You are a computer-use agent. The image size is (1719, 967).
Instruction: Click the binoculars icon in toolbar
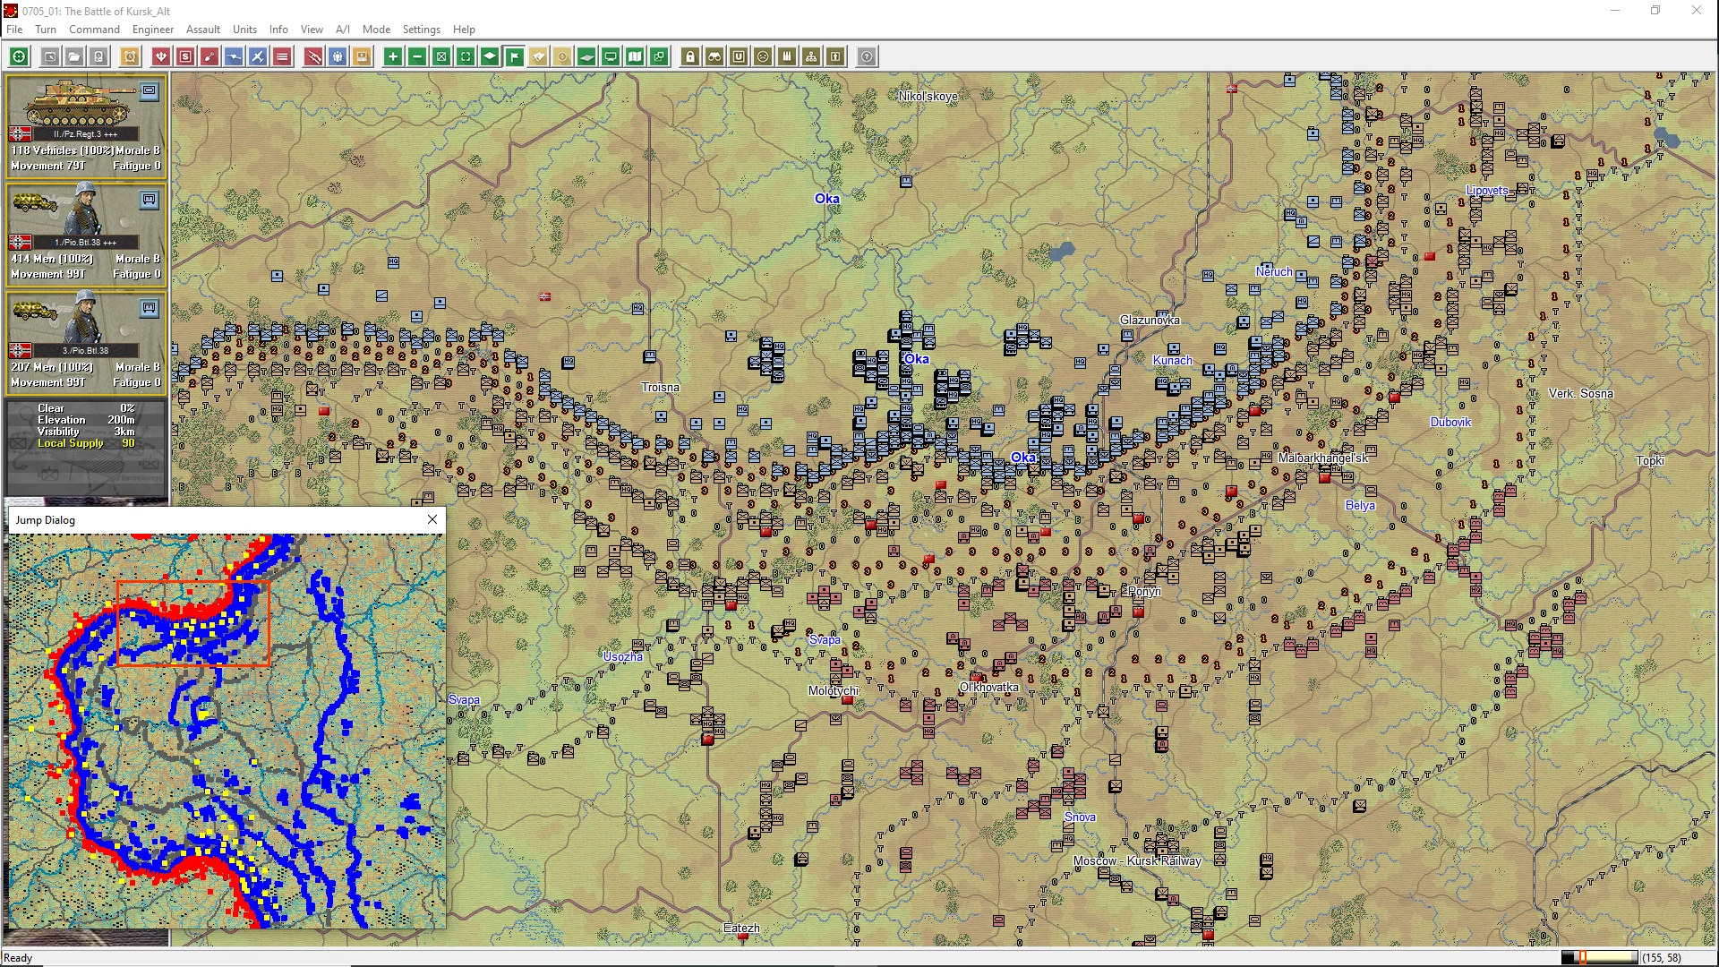coord(714,56)
